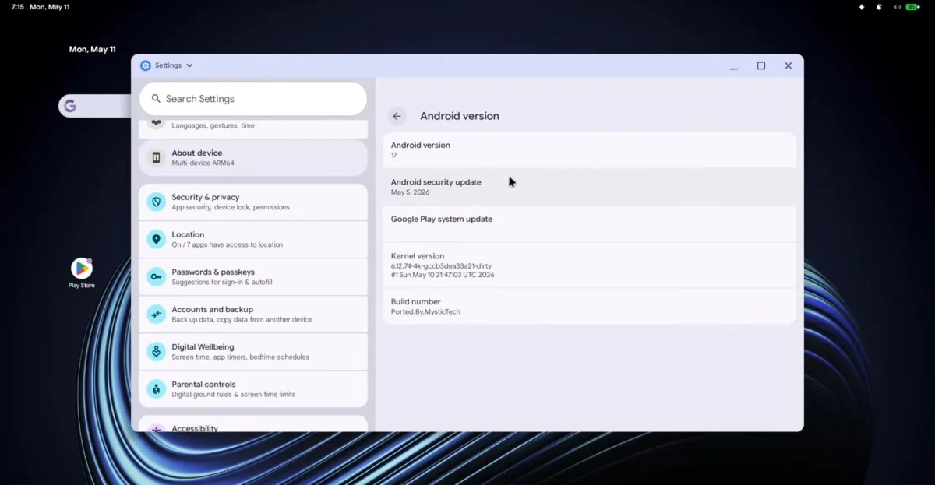Click "Ported.By.MysticTech" build value
This screenshot has width=935, height=485.
(x=425, y=311)
